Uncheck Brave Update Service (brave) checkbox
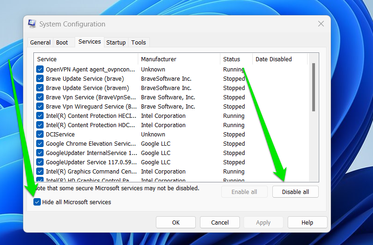373x245 pixels. point(40,78)
